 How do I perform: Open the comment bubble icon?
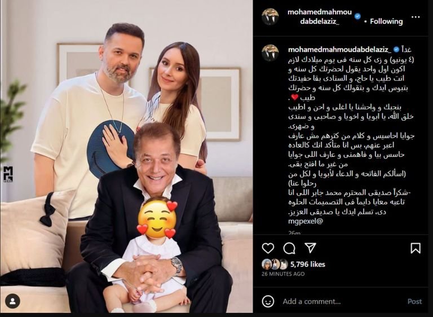[289, 248]
